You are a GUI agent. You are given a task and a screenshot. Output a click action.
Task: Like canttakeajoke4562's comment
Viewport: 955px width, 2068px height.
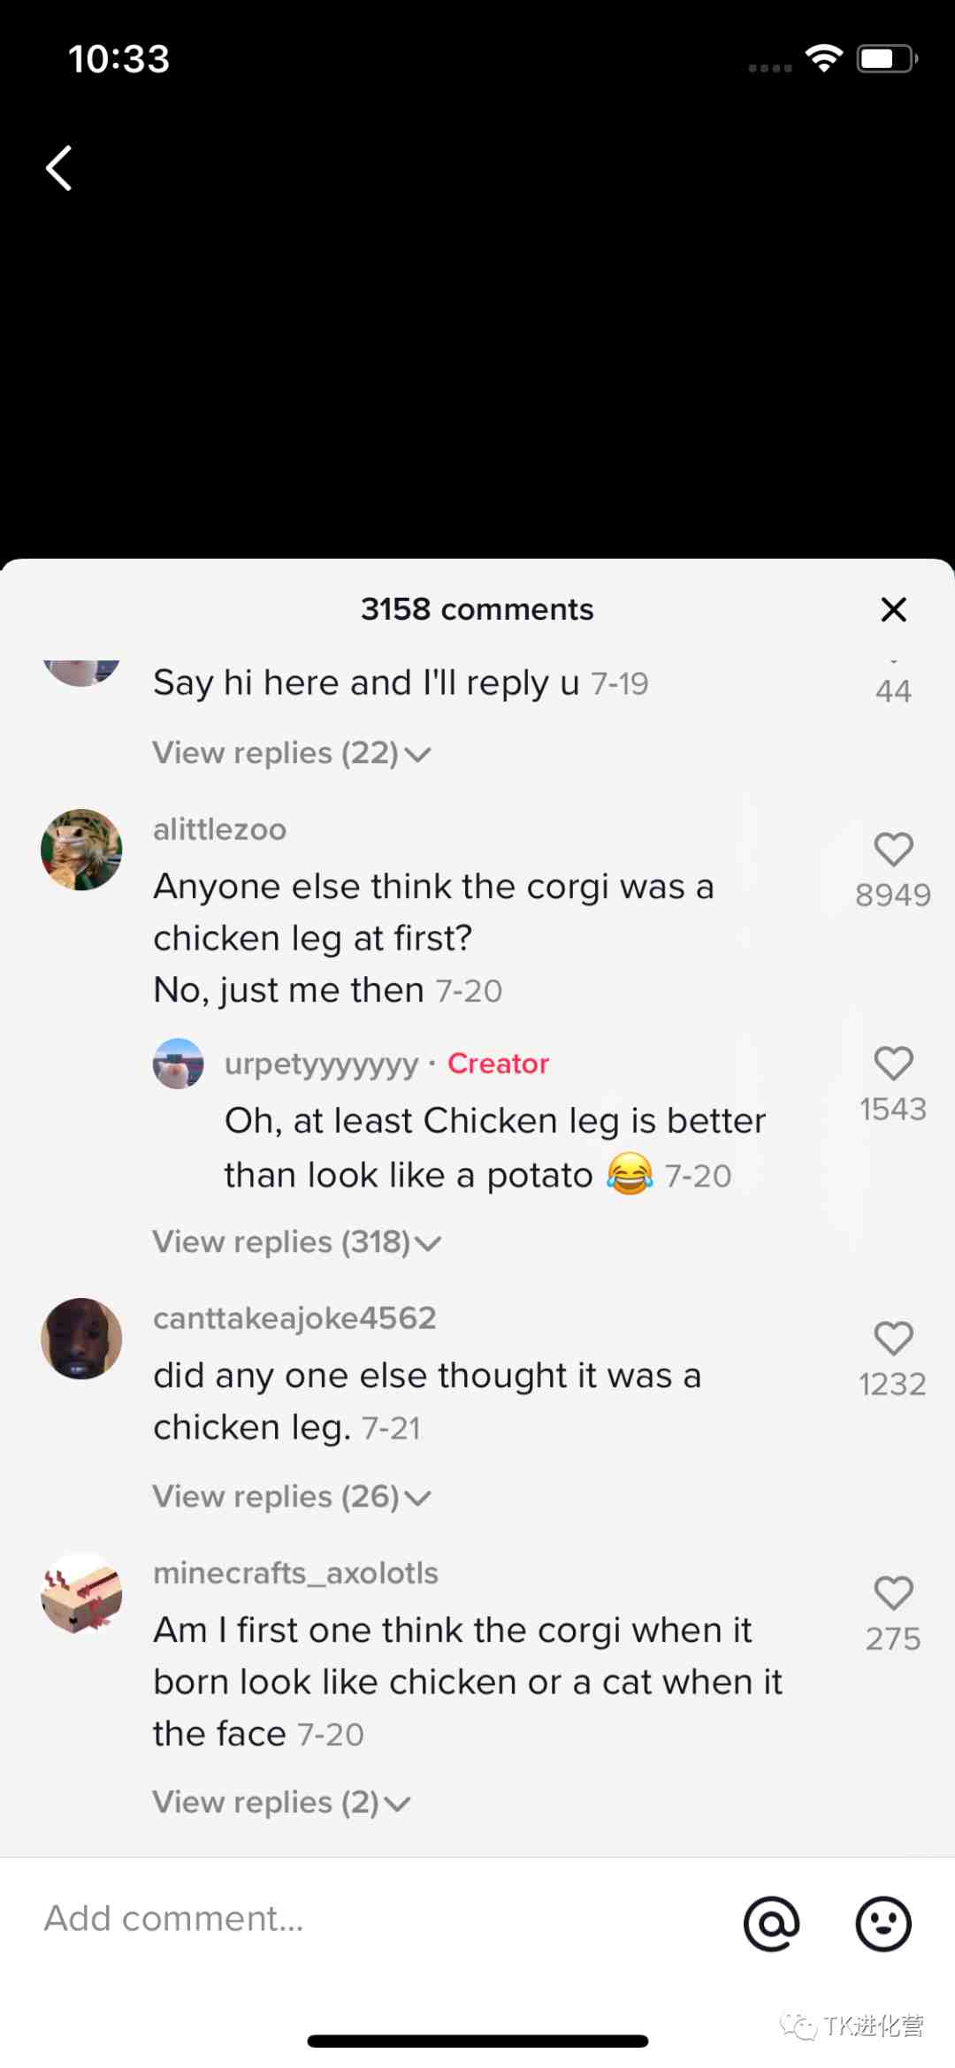[x=893, y=1339]
